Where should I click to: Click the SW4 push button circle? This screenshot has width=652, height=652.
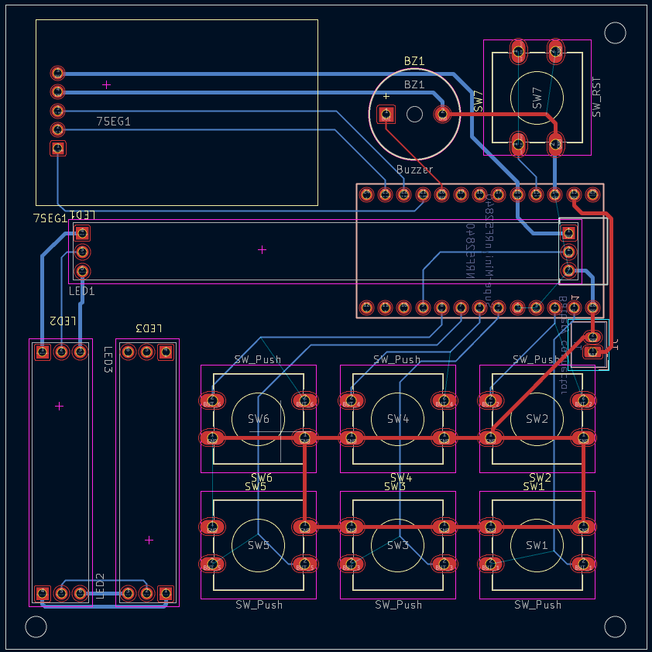397,418
